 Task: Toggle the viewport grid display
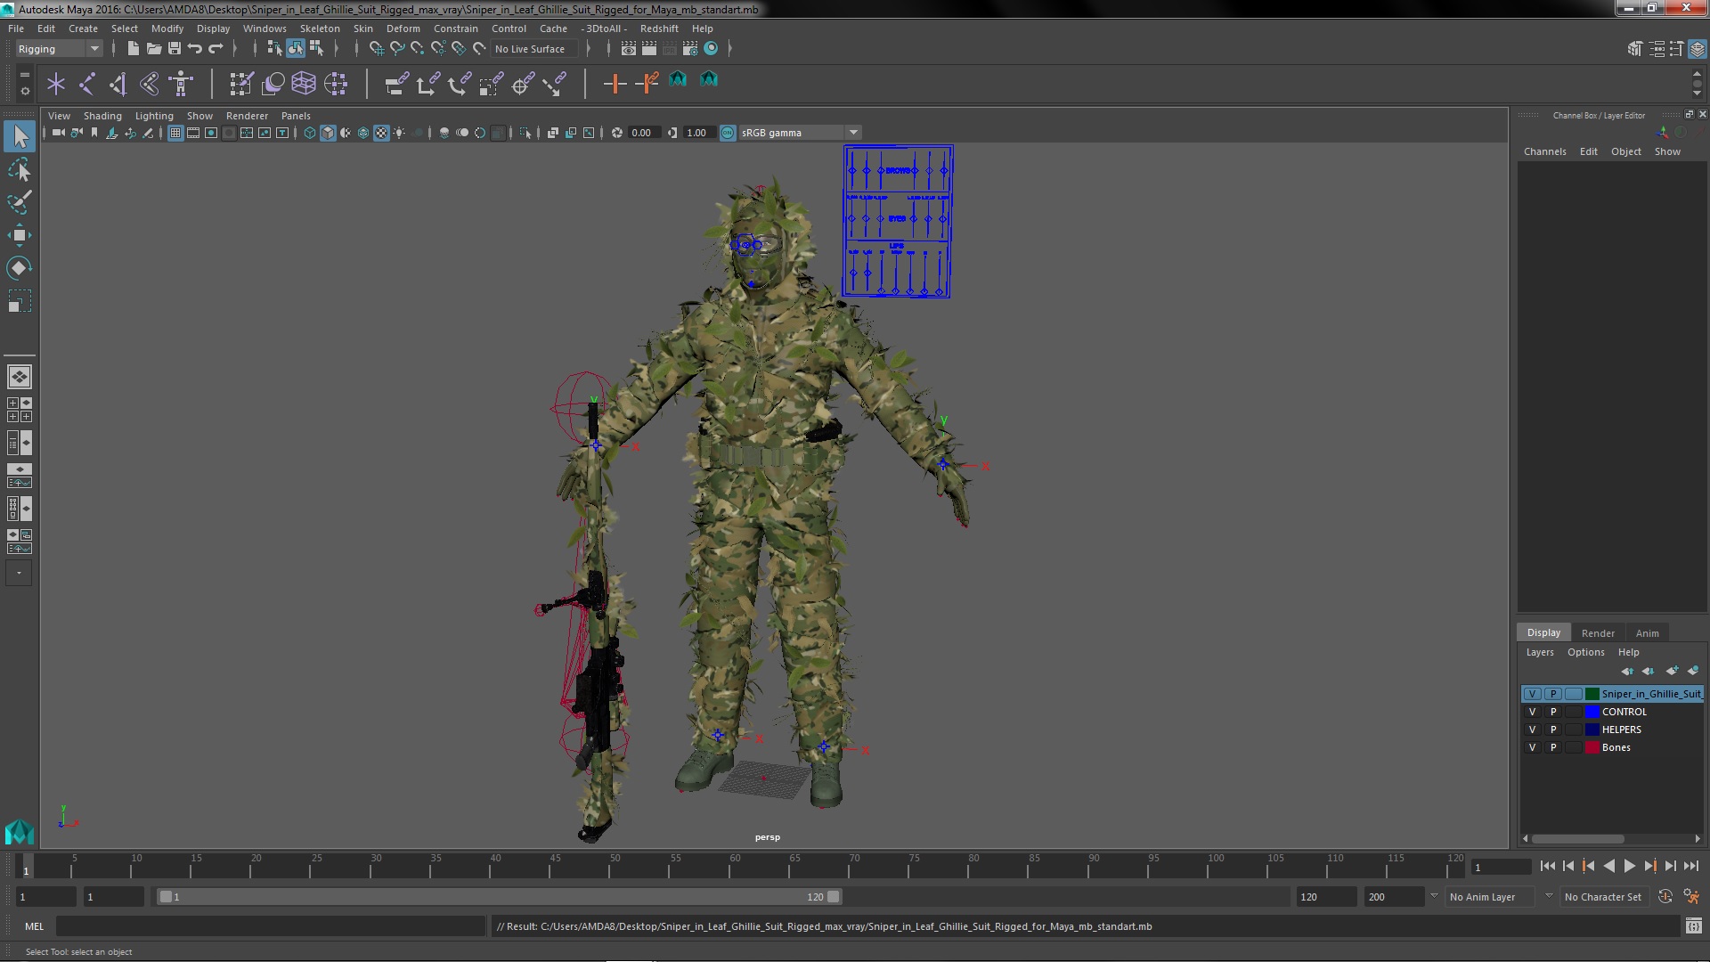[175, 133]
